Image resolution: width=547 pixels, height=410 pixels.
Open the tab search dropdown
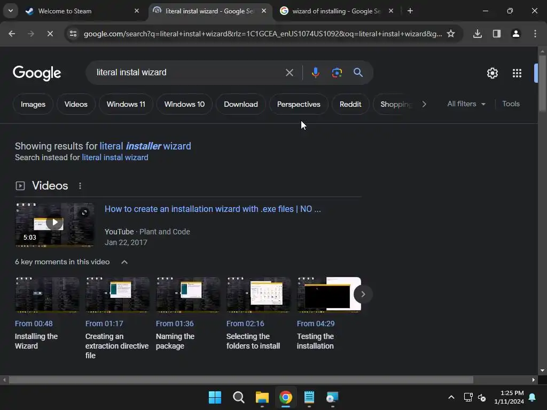click(11, 11)
